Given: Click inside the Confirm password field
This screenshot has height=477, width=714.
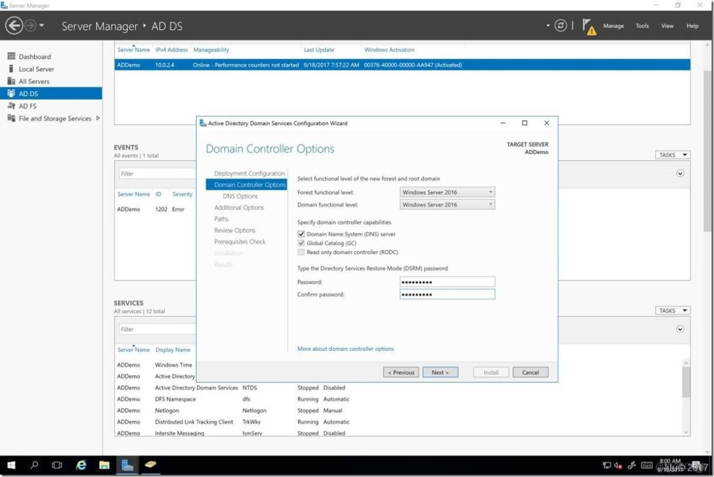Looking at the screenshot, I should [446, 294].
